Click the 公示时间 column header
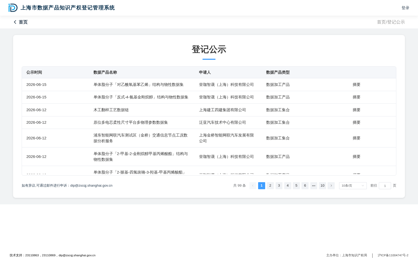The width and height of the screenshot is (418, 261). 34,72
